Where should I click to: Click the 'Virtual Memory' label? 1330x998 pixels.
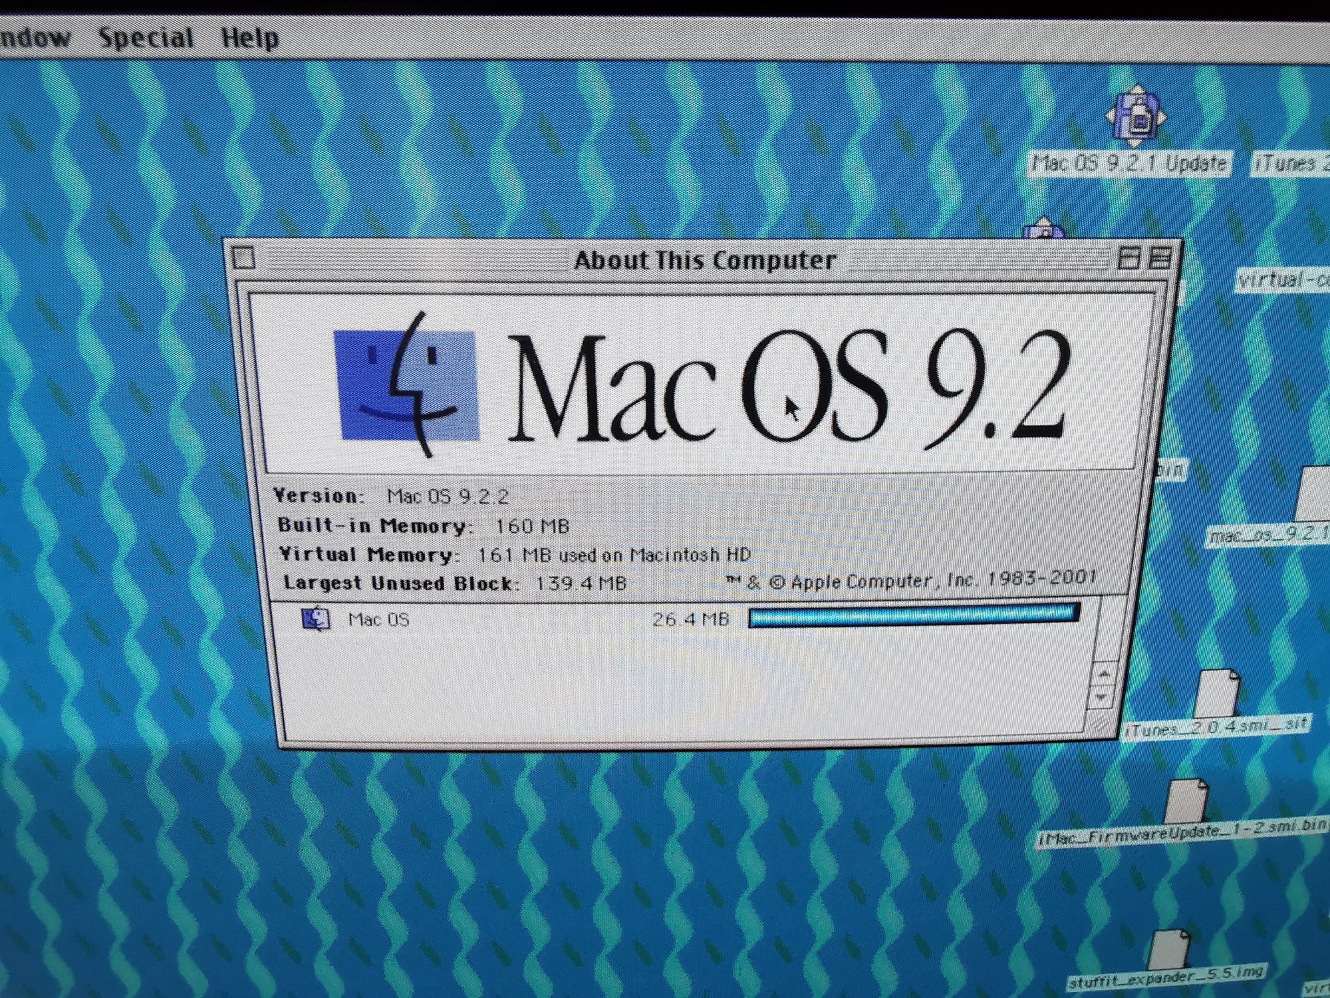tap(368, 554)
